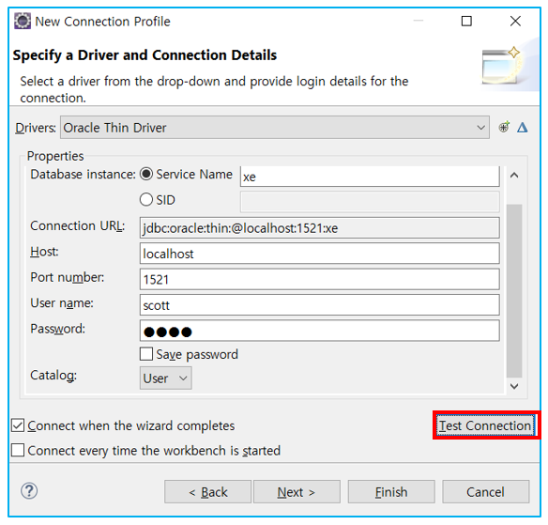Toggle Connect when the wizard completes

tap(18, 425)
